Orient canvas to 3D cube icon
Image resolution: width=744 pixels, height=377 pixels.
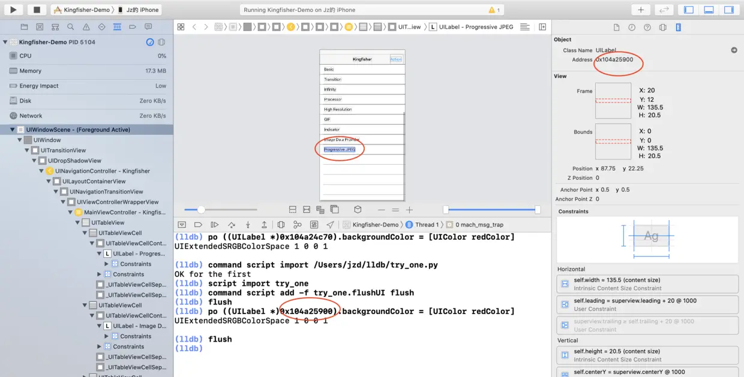[x=358, y=210]
